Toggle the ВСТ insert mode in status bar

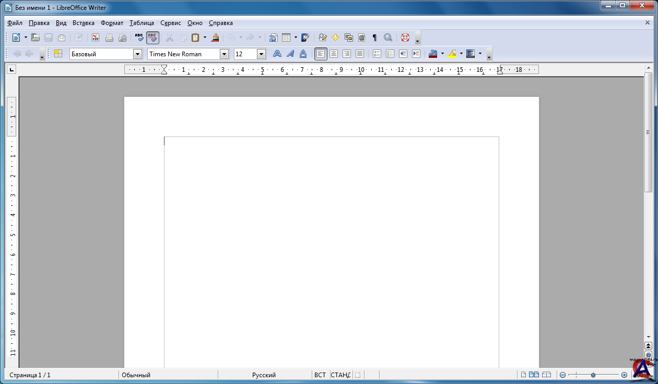click(320, 375)
